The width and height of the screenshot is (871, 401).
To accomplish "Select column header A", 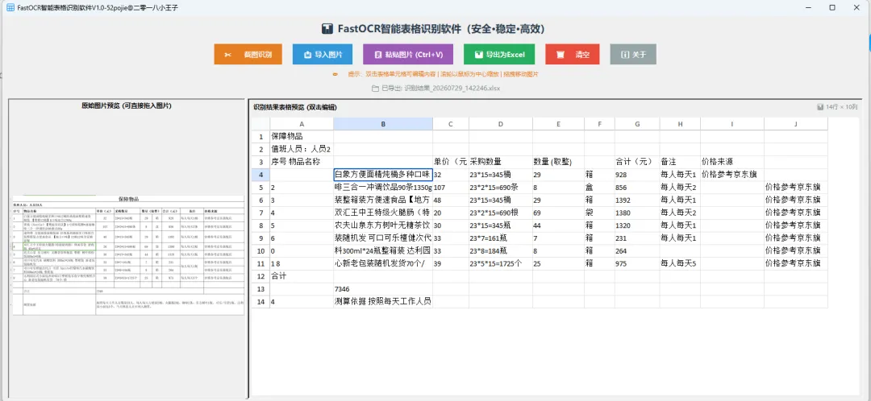I will point(302,124).
